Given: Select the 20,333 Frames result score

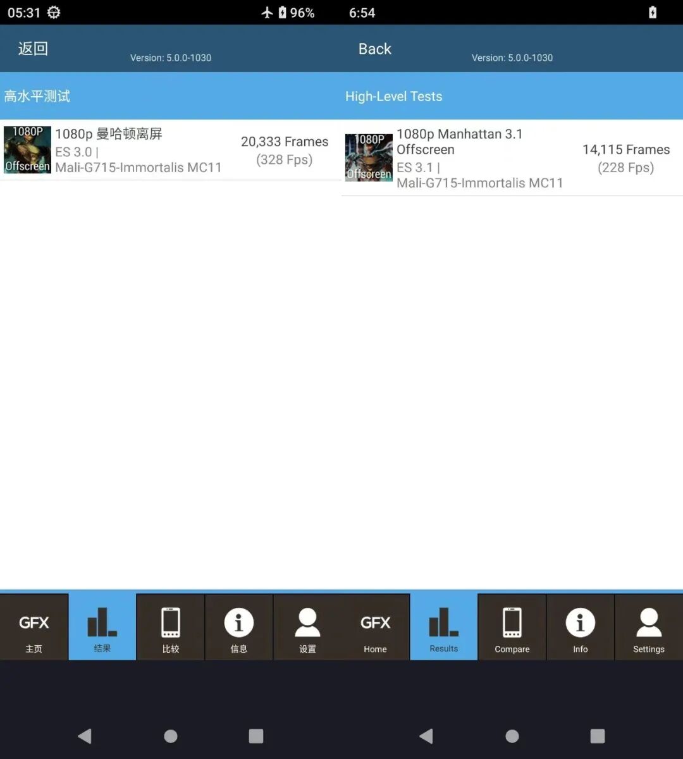Looking at the screenshot, I should pos(285,142).
